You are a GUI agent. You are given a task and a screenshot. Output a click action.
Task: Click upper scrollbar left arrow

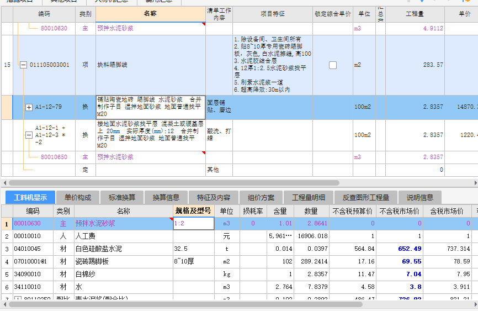tap(4, 183)
